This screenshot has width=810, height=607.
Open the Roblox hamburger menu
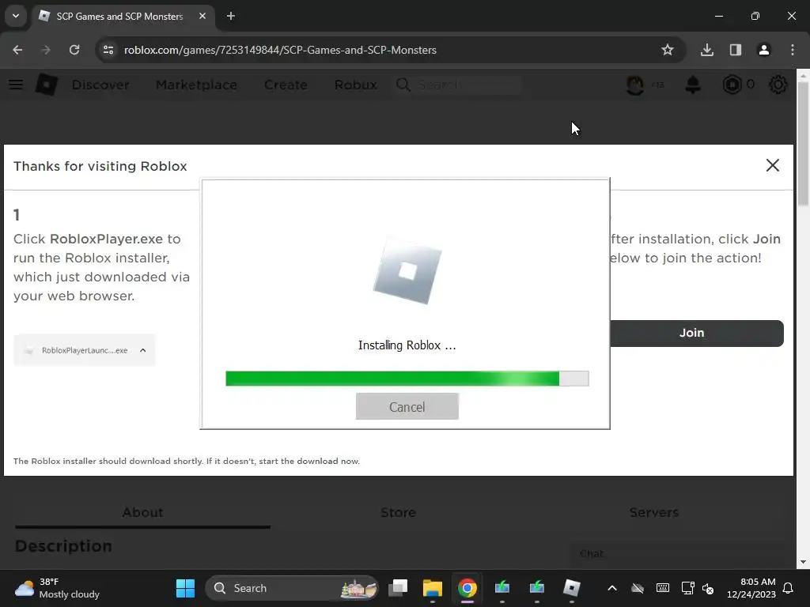(16, 85)
